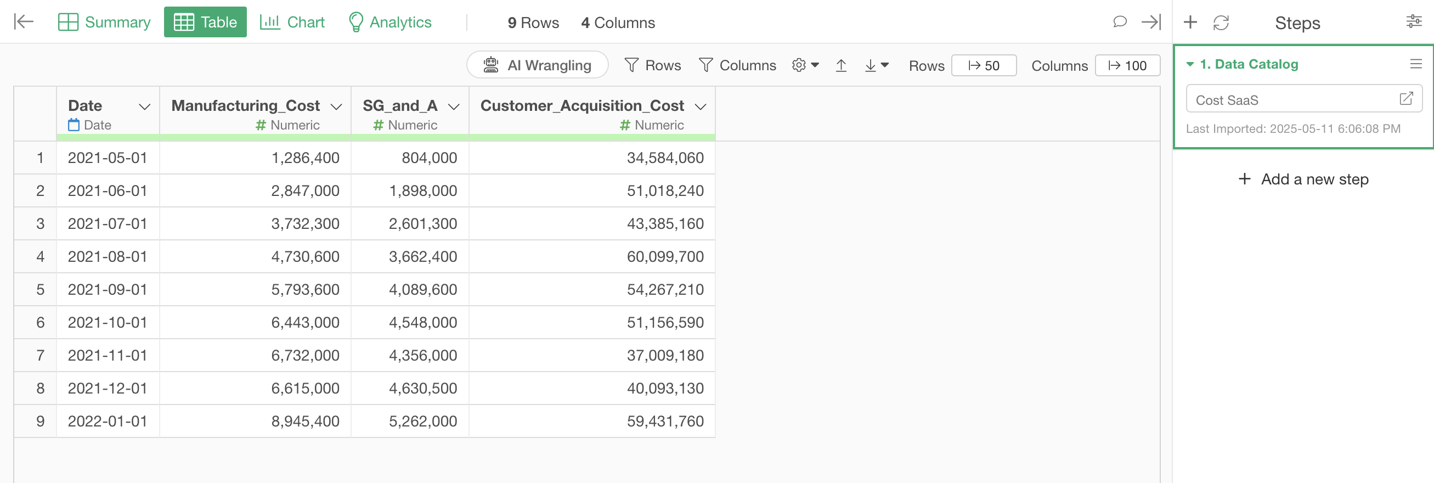Select cell 4,630,500
The width and height of the screenshot is (1434, 483).
410,387
